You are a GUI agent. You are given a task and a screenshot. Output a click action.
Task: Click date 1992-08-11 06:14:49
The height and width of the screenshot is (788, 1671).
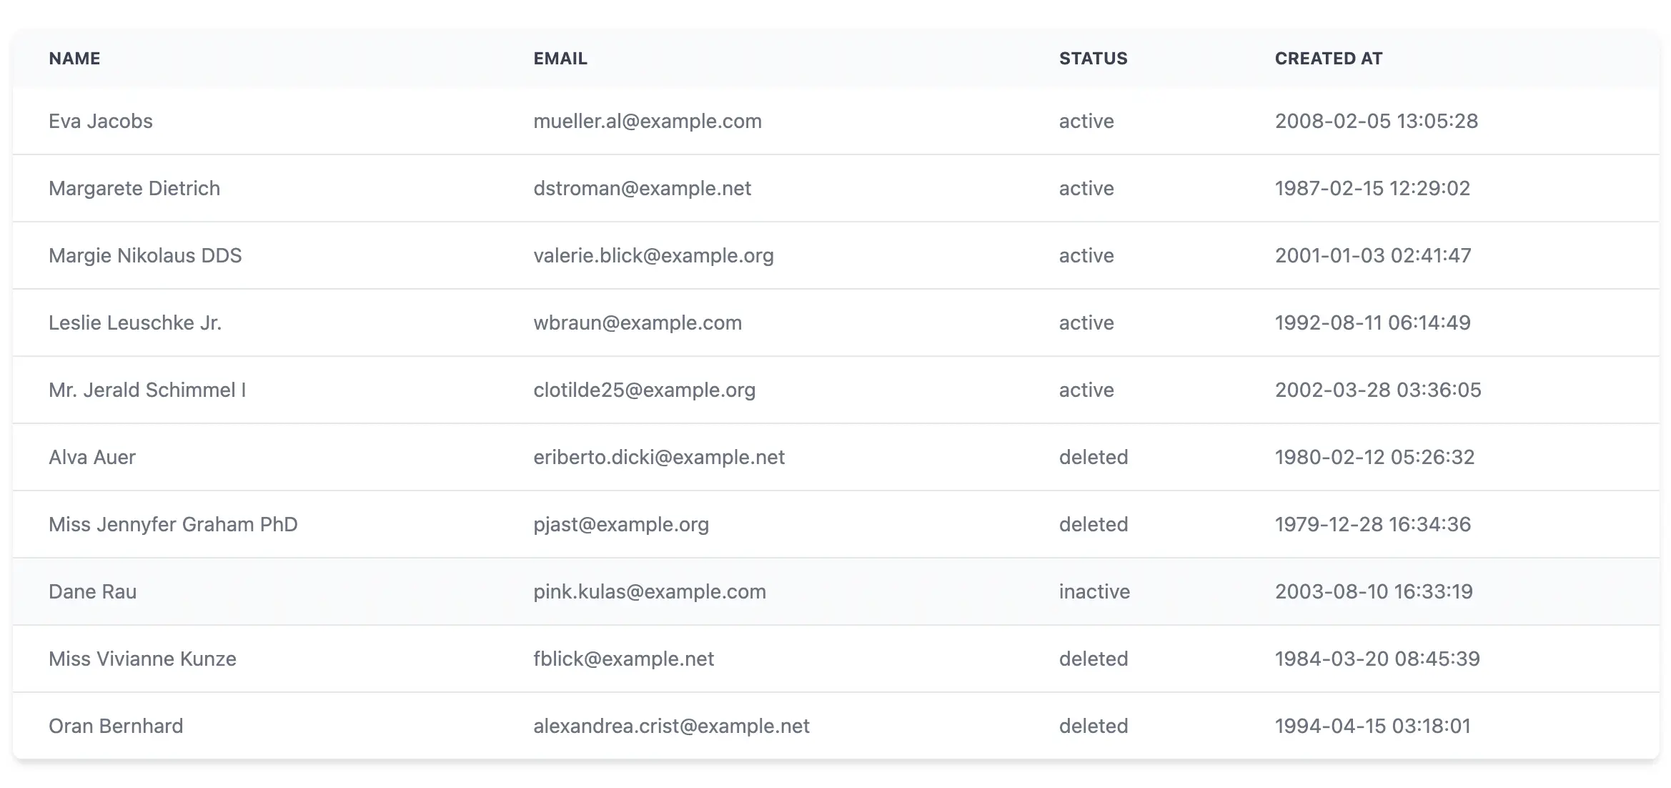coord(1372,323)
